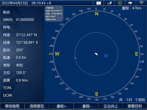Click the bearing value 100.5°
This screenshot has height=110, width=147.
21,73
